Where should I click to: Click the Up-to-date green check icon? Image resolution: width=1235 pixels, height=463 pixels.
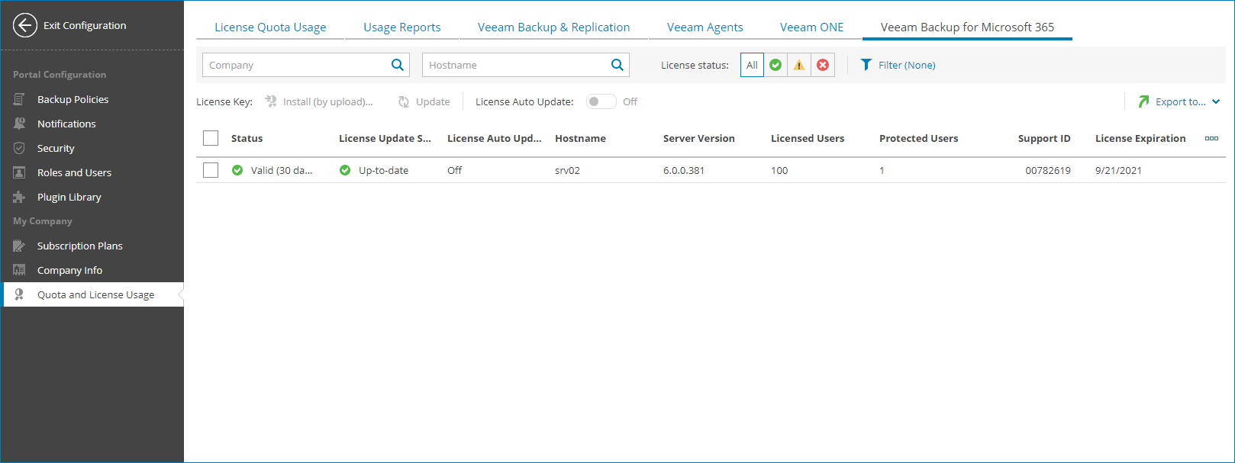pos(345,170)
